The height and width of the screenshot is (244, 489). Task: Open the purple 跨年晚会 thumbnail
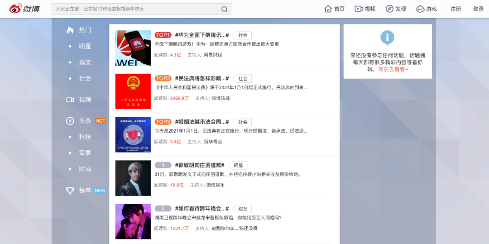point(133,221)
